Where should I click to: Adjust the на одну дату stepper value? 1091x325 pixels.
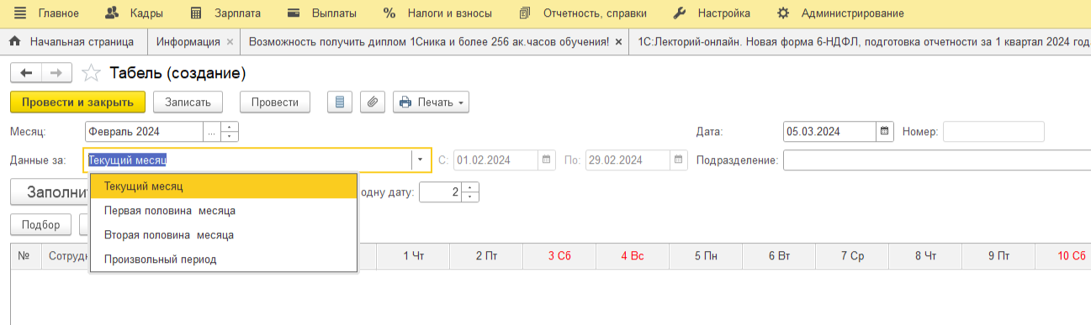[471, 192]
